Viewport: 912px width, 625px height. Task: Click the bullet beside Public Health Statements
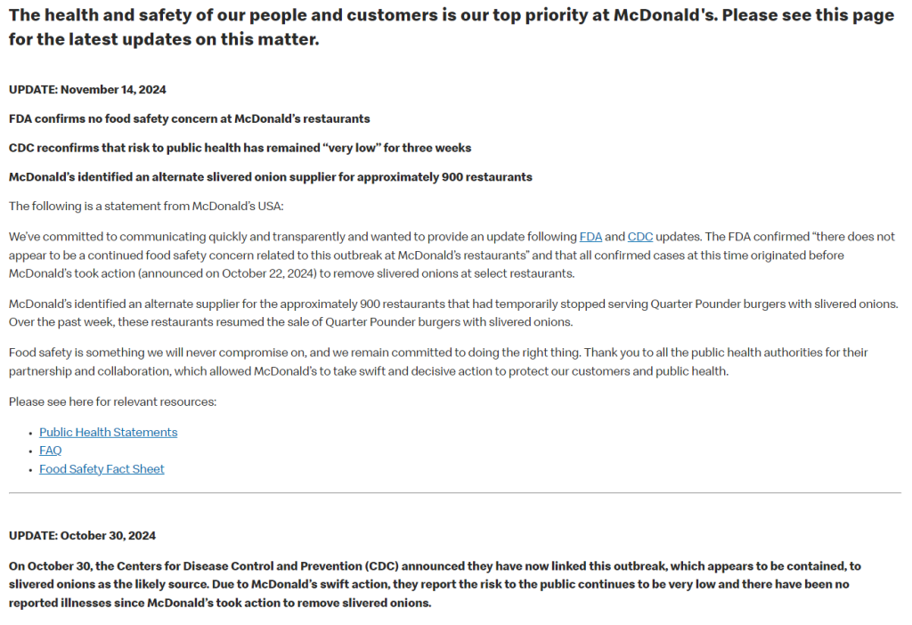(31, 433)
